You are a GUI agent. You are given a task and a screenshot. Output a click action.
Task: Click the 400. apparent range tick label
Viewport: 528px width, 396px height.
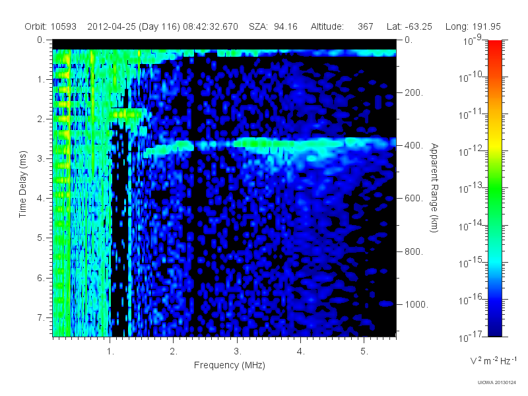pos(414,145)
